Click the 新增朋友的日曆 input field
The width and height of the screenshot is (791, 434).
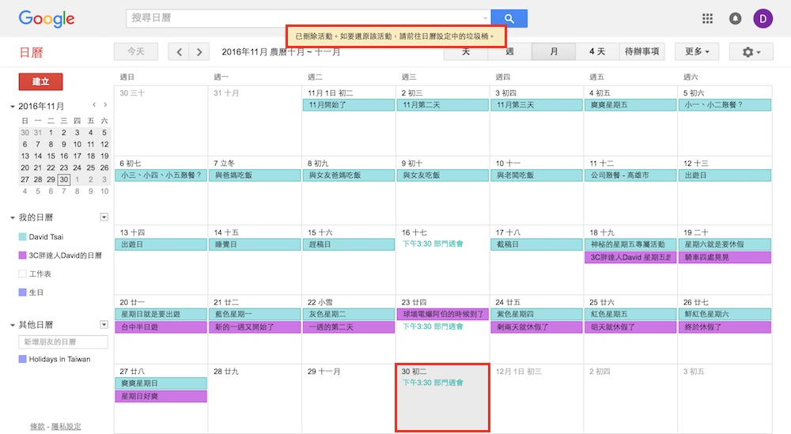click(x=63, y=342)
